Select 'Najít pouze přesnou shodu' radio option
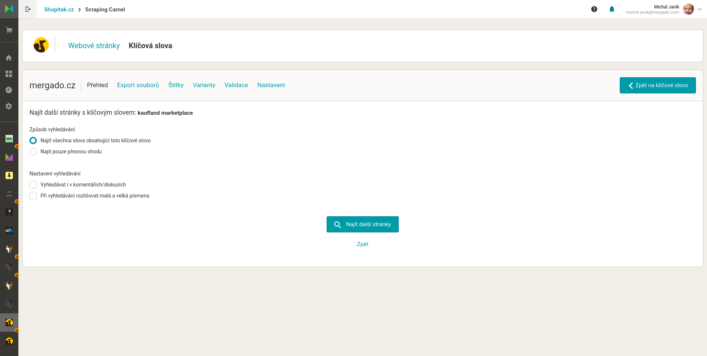707x356 pixels. tap(33, 152)
